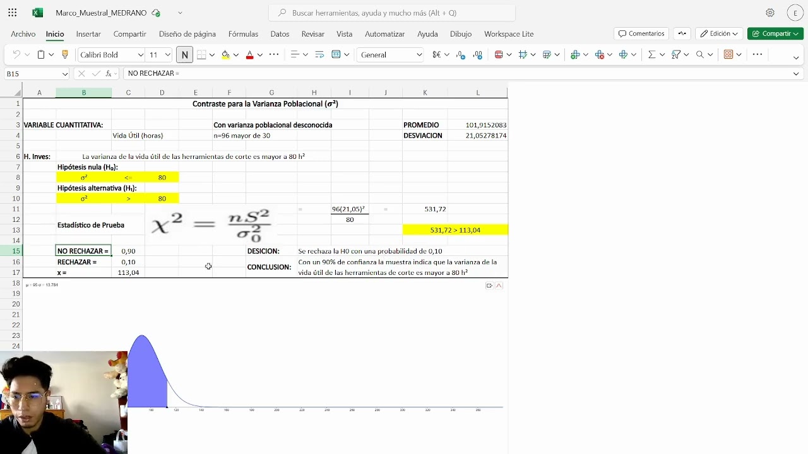Click the Workspace Lite tab
The image size is (808, 454).
point(509,34)
